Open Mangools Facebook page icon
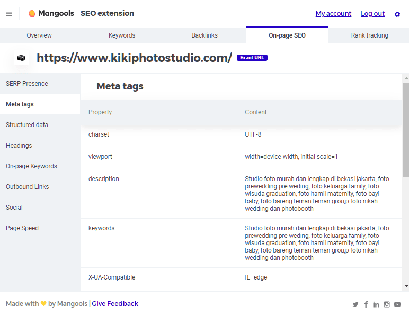This screenshot has width=409, height=315. (x=366, y=304)
